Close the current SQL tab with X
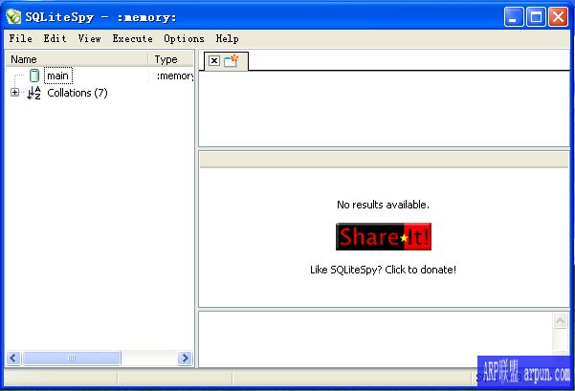575x391 pixels. [214, 61]
